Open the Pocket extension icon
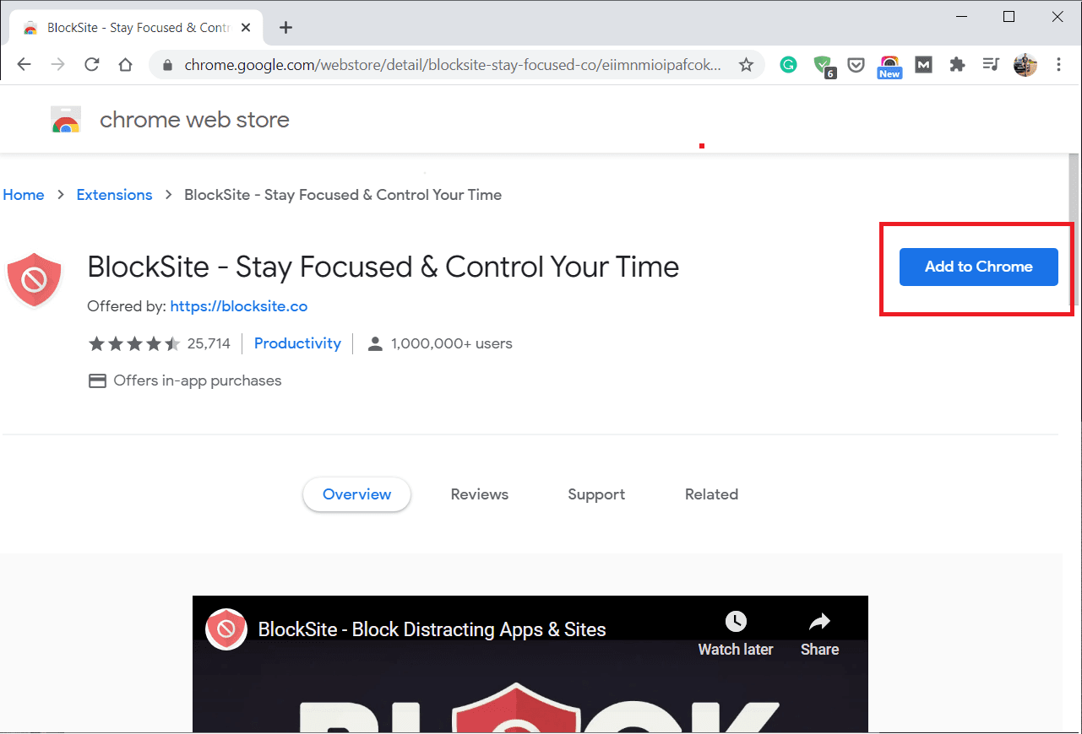Viewport: 1082px width, 734px height. click(x=856, y=65)
